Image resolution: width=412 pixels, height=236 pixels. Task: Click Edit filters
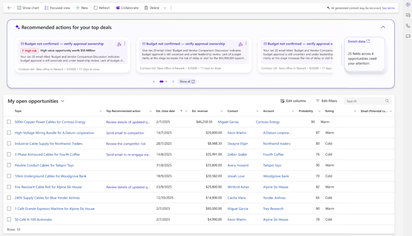click(327, 101)
